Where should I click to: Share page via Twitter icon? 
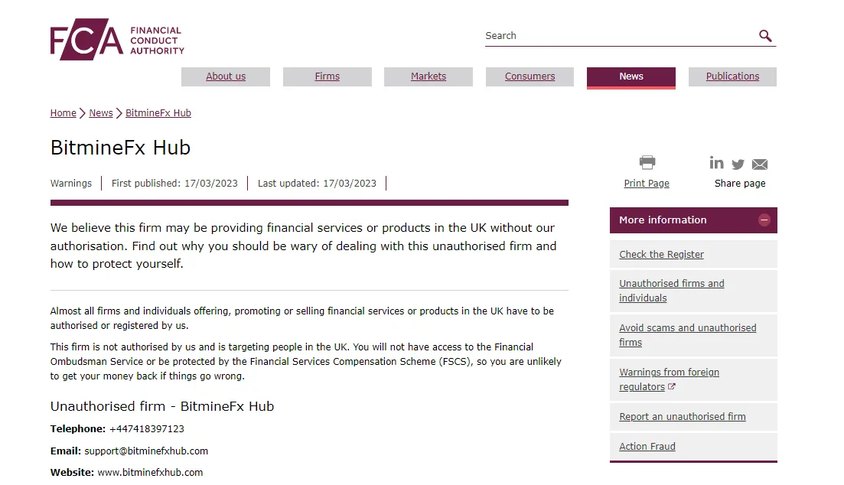pos(738,164)
